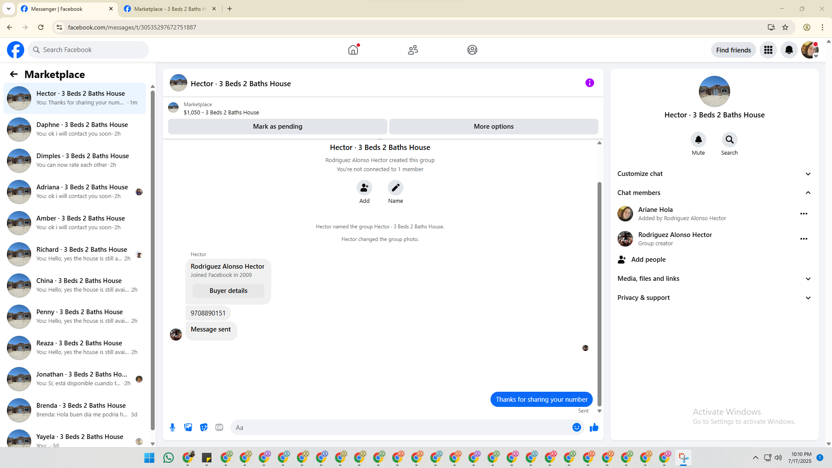Open Penny's 3 Beds 2 Baths House chat
This screenshot has width=832, height=468.
[75, 316]
